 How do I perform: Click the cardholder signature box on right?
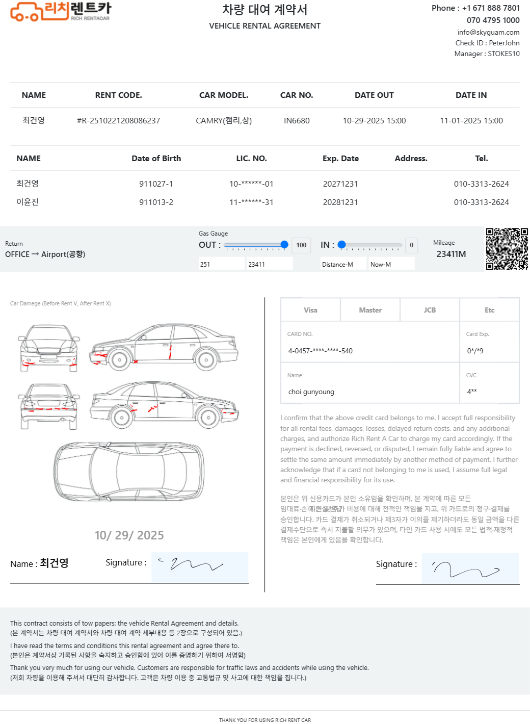[470, 568]
